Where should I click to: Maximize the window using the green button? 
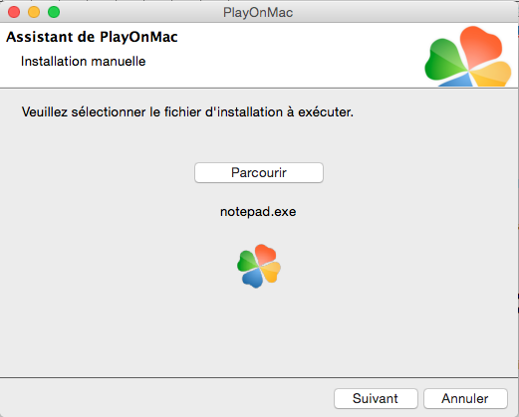54,12
